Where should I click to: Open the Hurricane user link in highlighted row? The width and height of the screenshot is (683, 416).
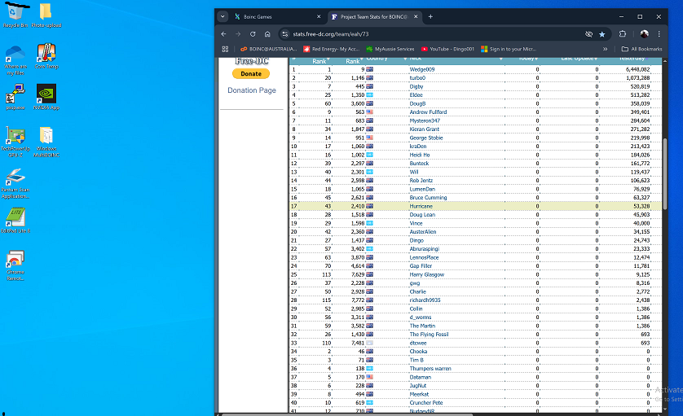421,206
